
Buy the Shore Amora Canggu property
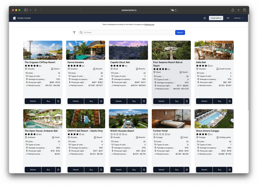pos(220,169)
